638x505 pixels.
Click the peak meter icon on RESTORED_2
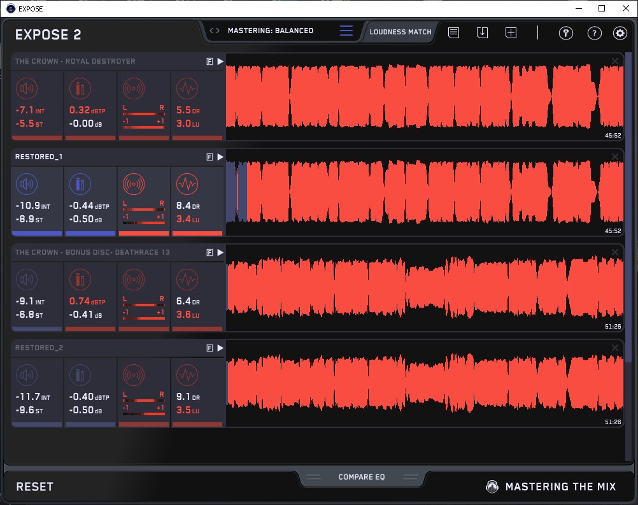80,375
